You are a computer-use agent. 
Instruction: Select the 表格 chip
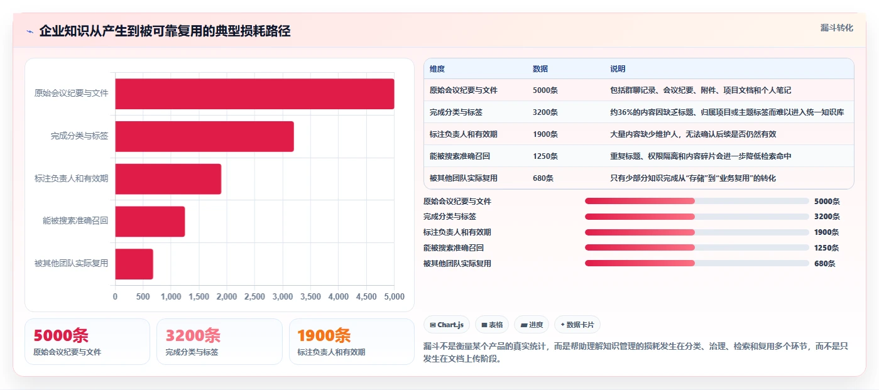click(x=492, y=325)
